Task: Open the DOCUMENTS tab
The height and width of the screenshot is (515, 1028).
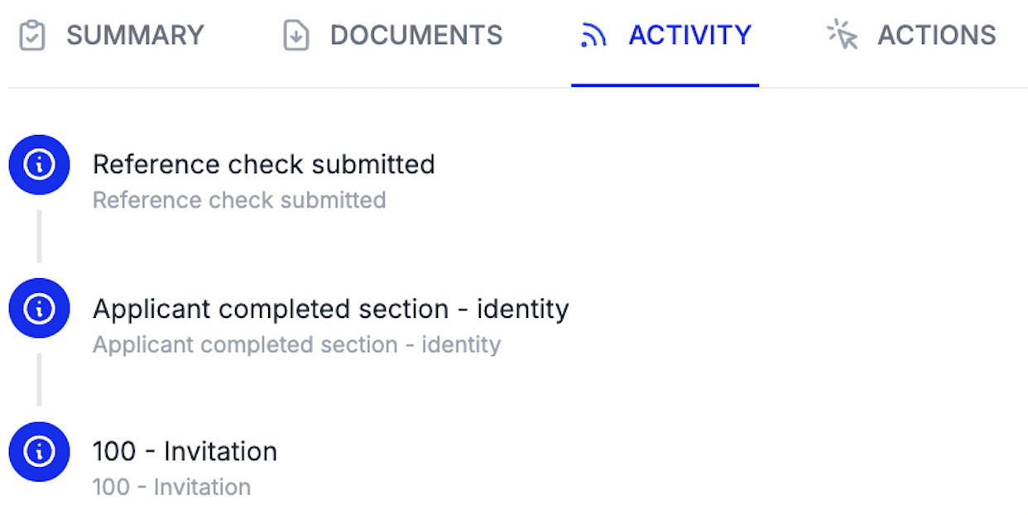Action: pos(416,35)
